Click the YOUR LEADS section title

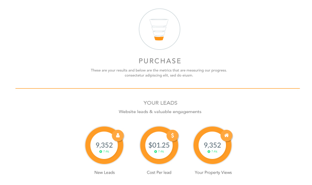[x=160, y=103]
